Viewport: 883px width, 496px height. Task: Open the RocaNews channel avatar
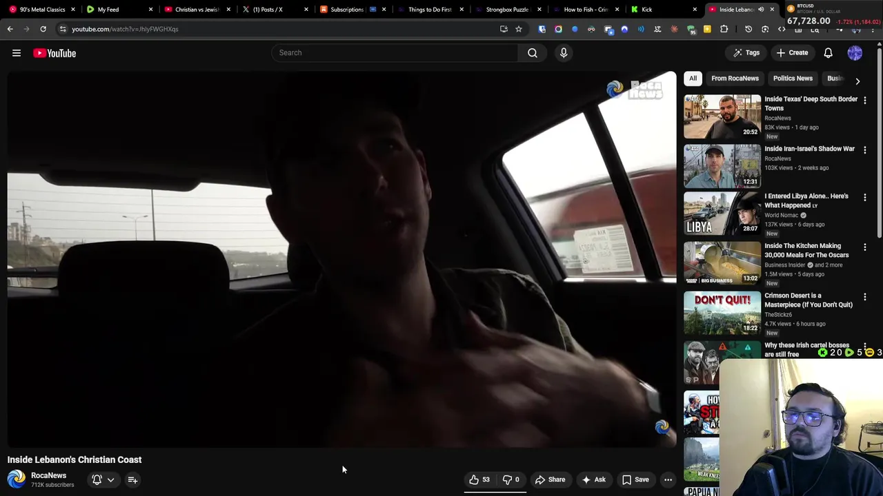pyautogui.click(x=17, y=479)
